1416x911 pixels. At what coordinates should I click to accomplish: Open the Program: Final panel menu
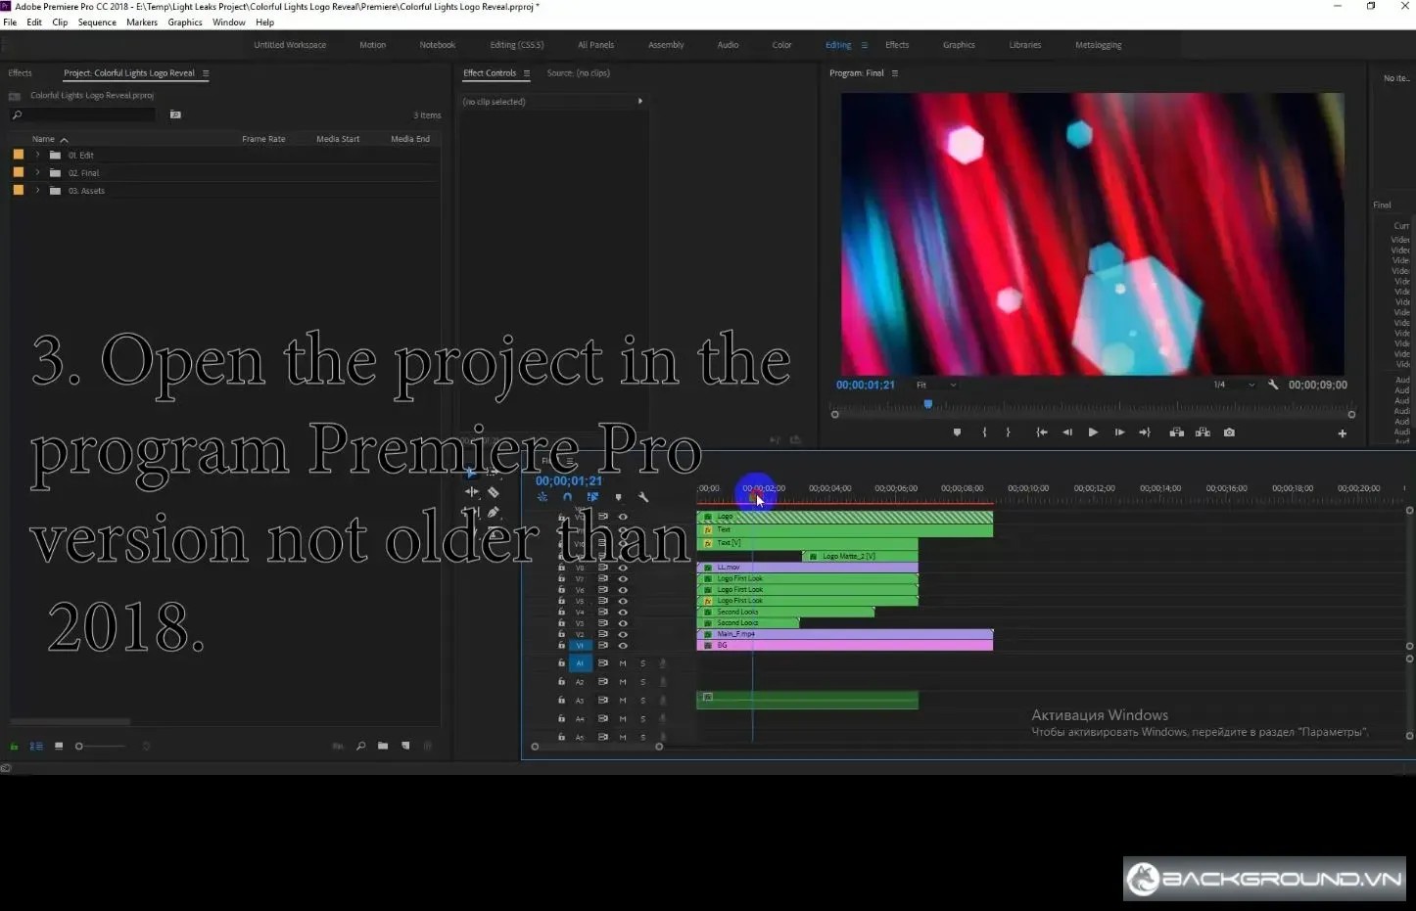(x=894, y=73)
